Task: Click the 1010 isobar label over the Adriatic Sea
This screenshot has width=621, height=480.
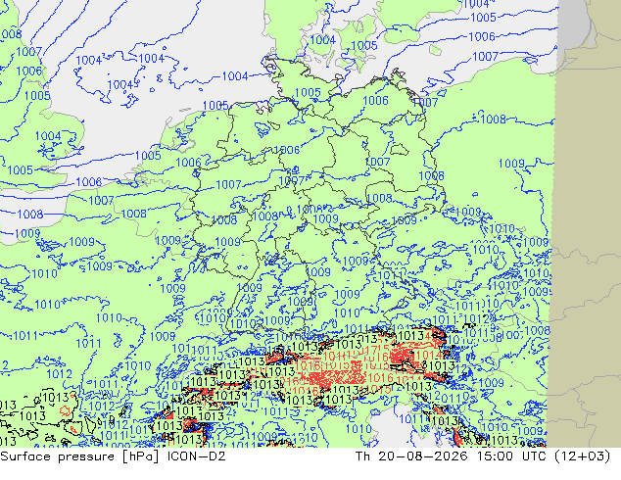Action: pos(358,429)
